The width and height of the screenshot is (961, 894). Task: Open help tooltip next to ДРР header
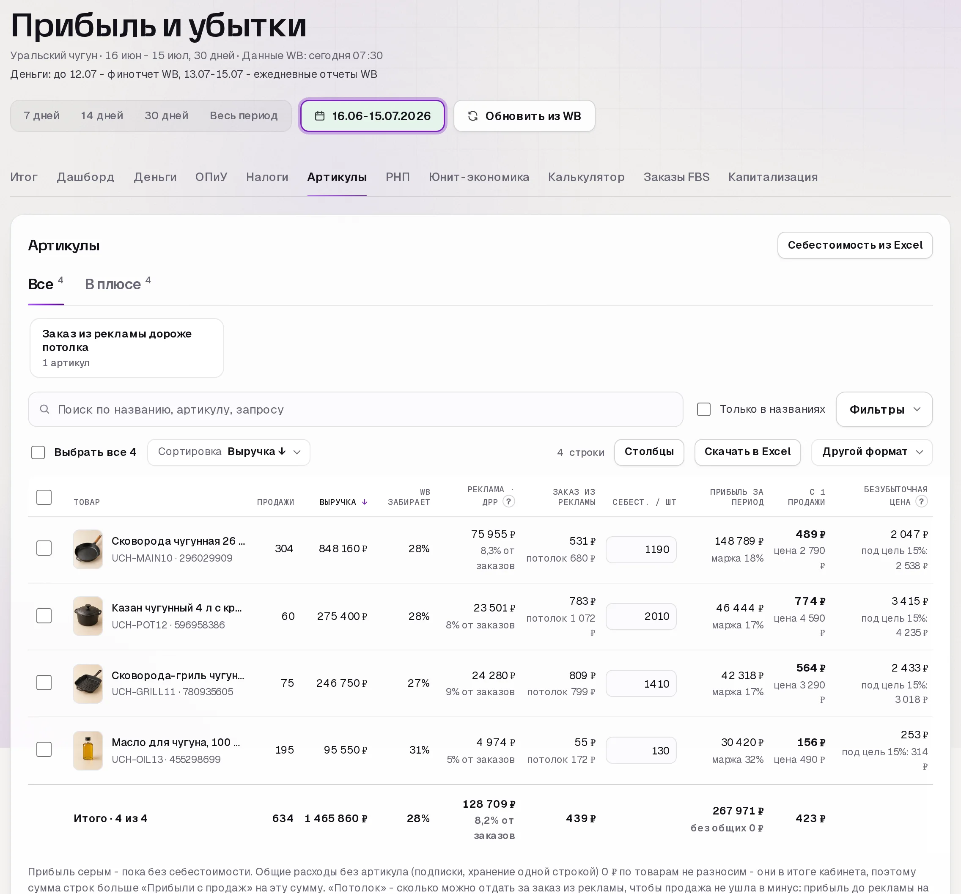508,502
